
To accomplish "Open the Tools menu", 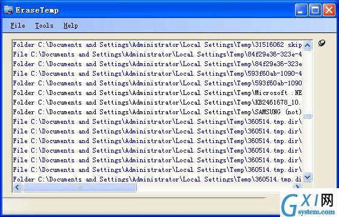I will [45, 25].
